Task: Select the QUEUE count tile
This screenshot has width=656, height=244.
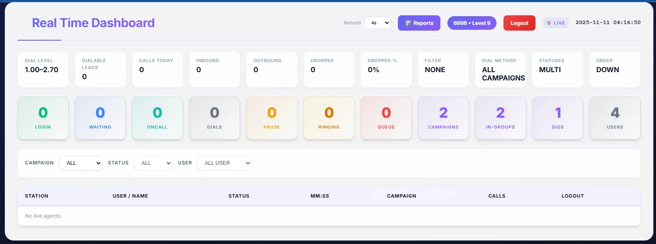Action: pyautogui.click(x=386, y=118)
